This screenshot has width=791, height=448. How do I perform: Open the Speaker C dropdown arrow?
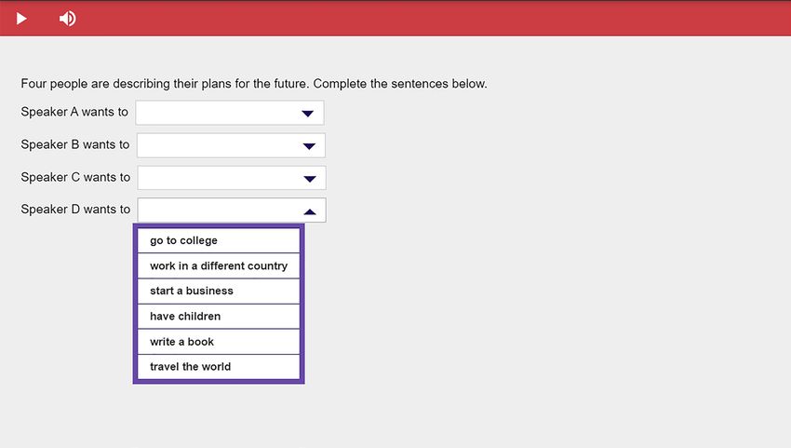(310, 179)
